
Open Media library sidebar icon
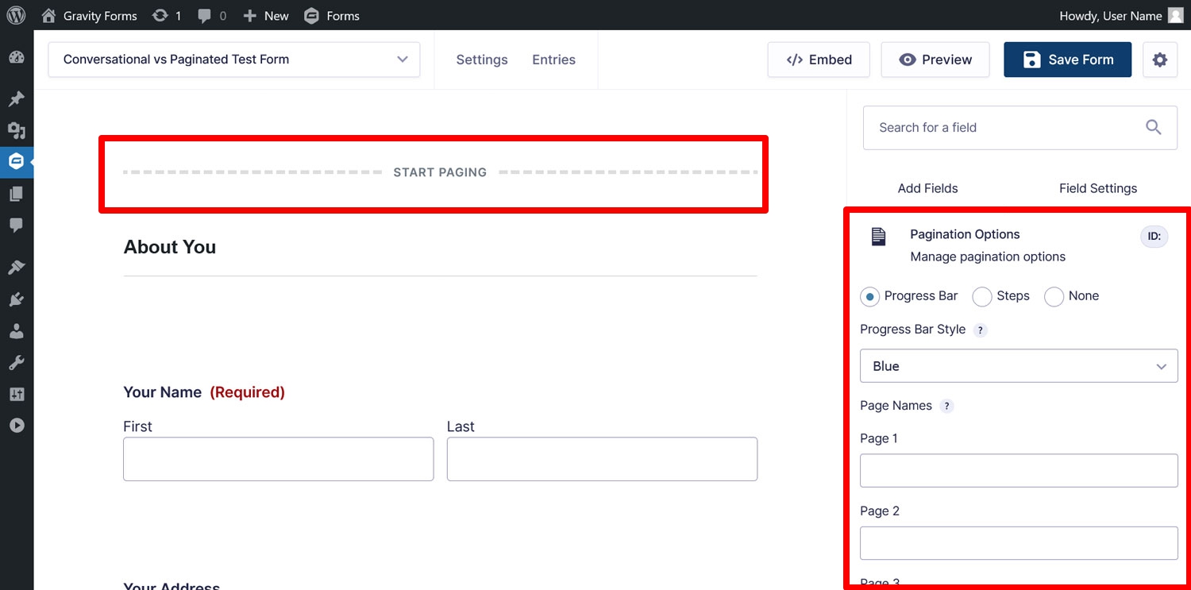coord(17,131)
